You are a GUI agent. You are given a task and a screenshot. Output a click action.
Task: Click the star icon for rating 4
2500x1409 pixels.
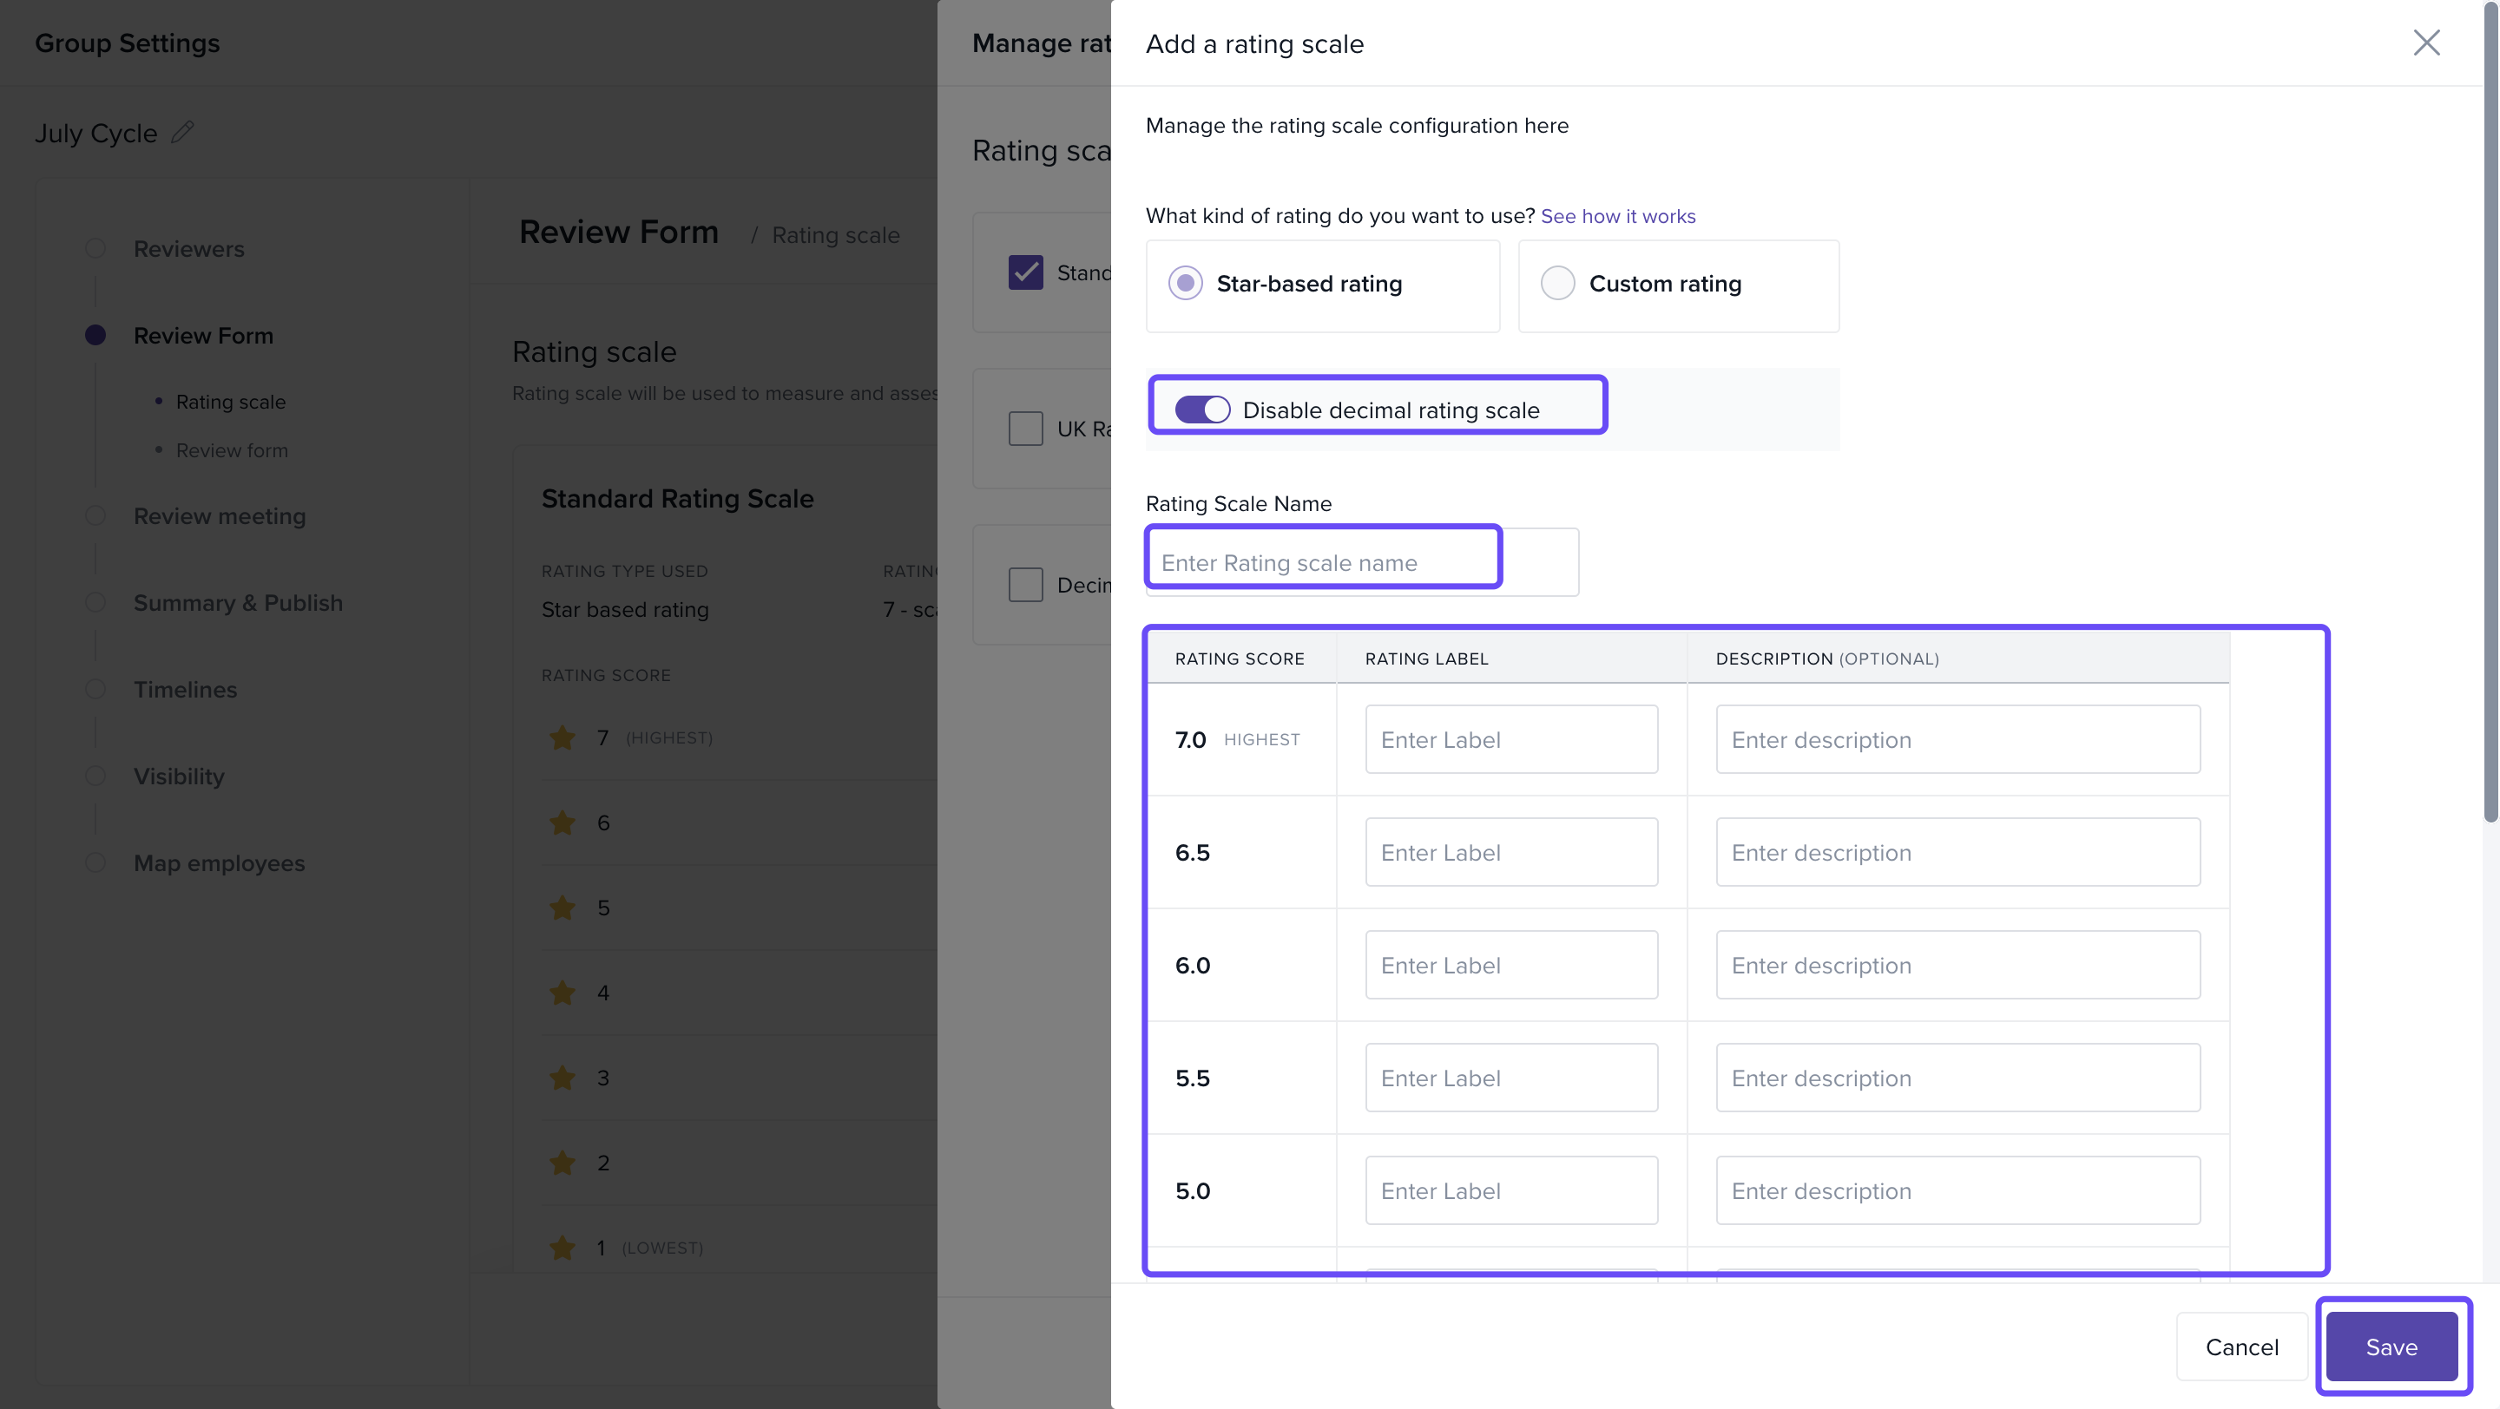tap(562, 993)
